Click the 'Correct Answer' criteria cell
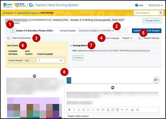Viewport: 166px width, 119px height. click(x=16, y=60)
